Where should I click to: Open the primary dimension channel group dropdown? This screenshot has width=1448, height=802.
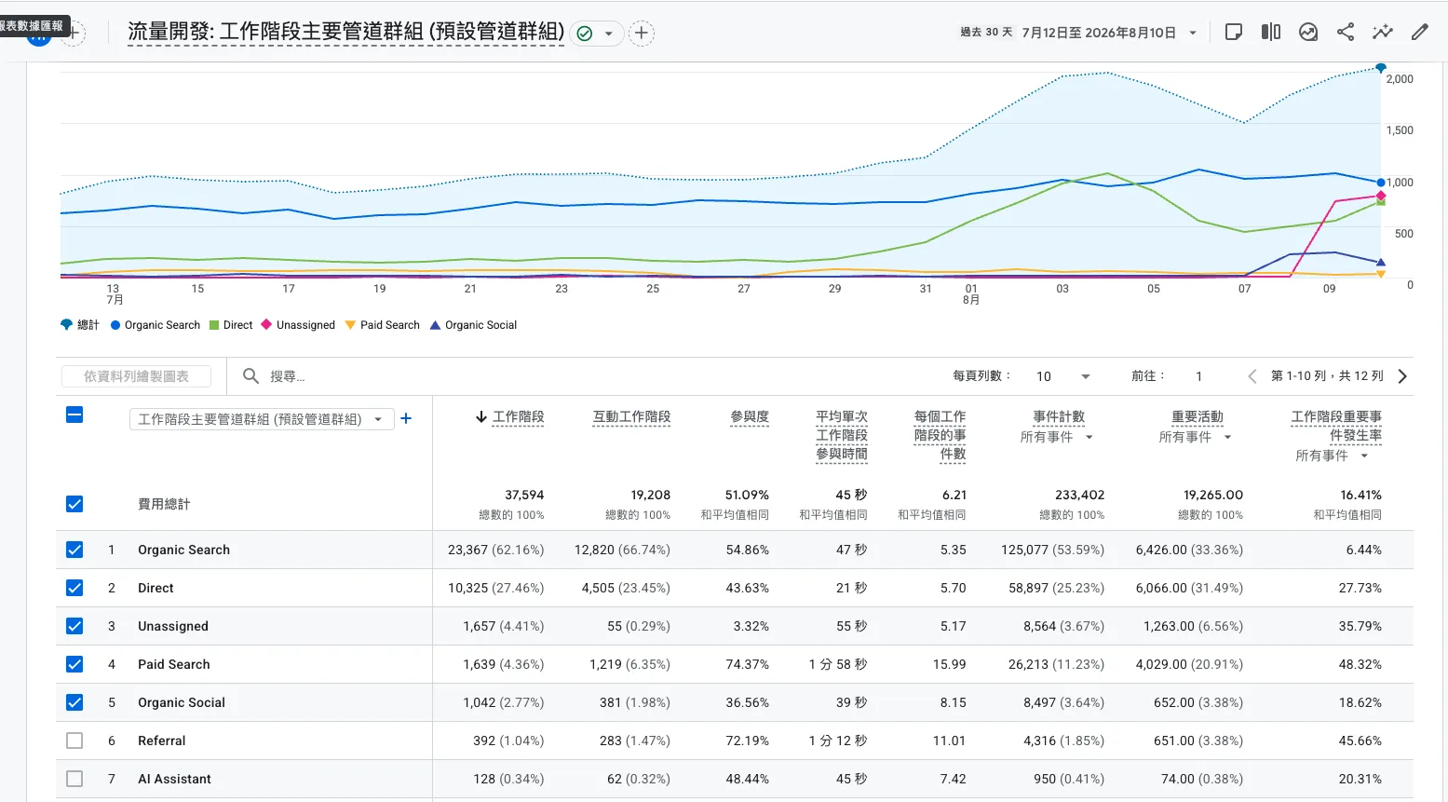[x=262, y=419]
